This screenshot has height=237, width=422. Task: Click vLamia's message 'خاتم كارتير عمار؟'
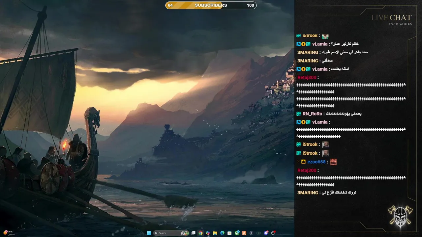(344, 44)
